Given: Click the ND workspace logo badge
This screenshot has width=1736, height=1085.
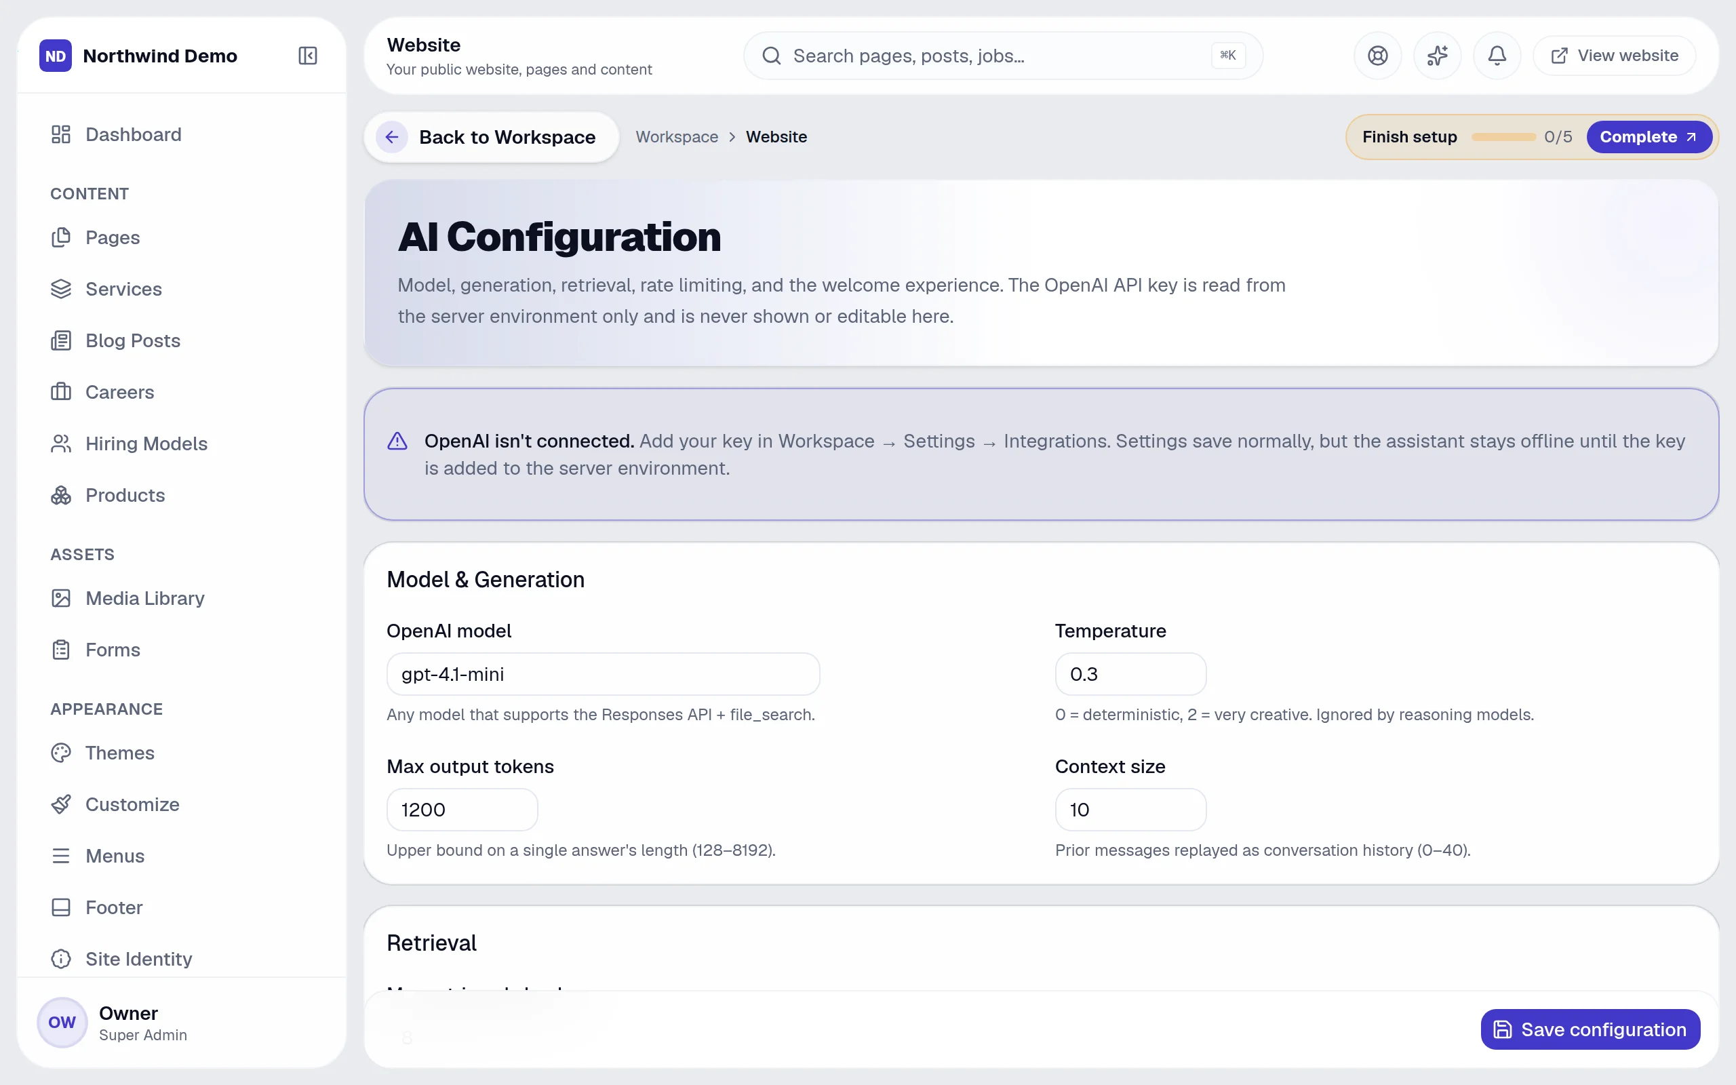Looking at the screenshot, I should 55,56.
